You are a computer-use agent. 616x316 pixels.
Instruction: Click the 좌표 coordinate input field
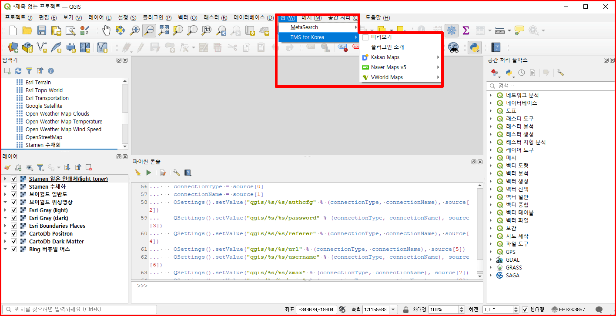pyautogui.click(x=316, y=309)
